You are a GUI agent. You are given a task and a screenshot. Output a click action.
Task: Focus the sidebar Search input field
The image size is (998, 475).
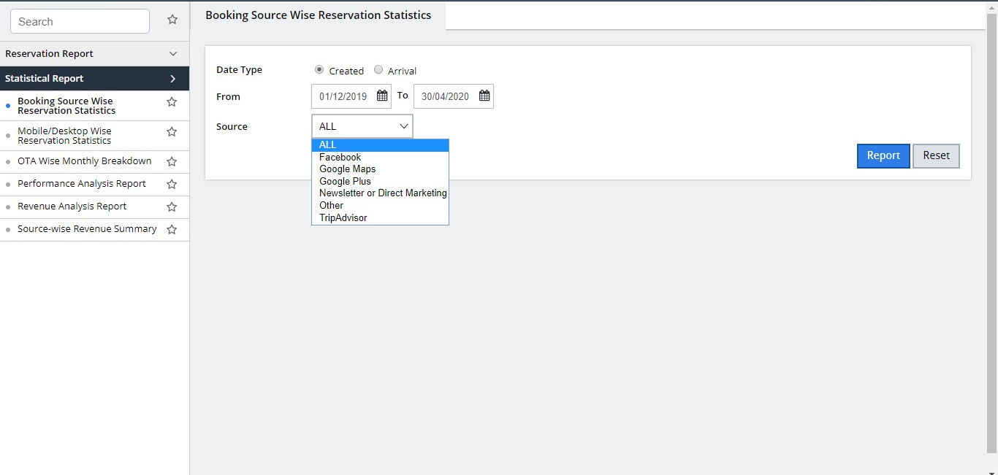80,22
